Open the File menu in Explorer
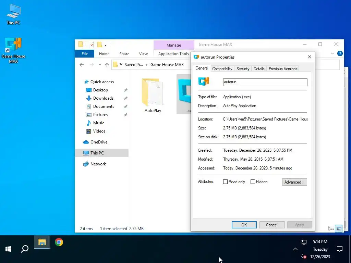This screenshot has height=263, width=351. point(85,54)
